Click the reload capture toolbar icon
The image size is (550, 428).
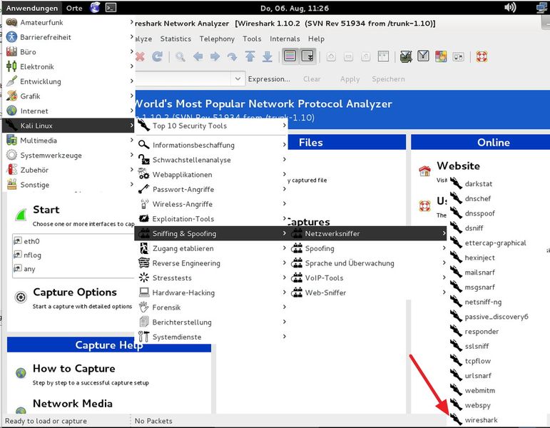(158, 56)
